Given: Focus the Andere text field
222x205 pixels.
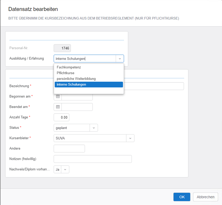Looking at the screenshot, I should (x=69, y=149).
